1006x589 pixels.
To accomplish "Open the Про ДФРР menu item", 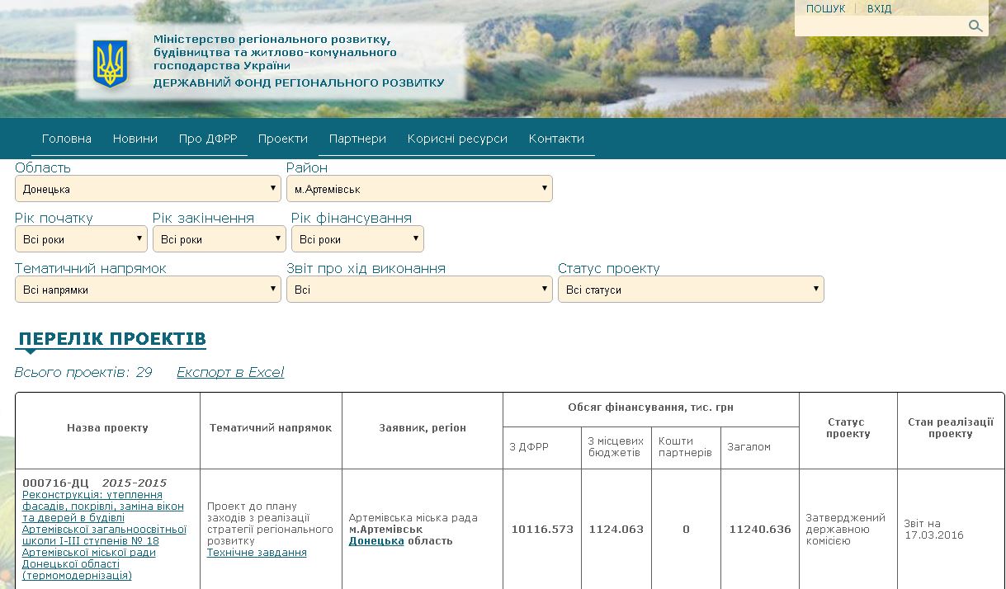I will [208, 139].
